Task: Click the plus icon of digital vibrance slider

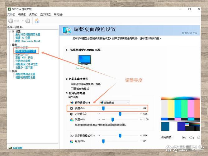Action: pos(141,135)
